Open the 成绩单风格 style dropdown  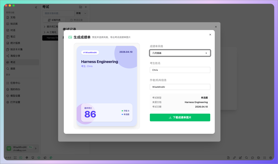tap(180, 53)
